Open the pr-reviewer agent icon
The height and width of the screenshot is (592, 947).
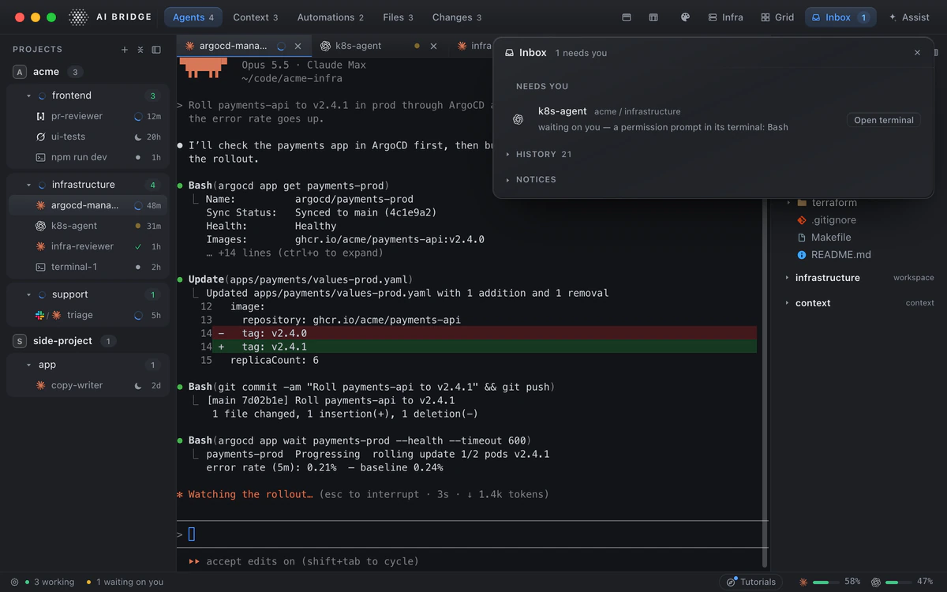pos(41,116)
